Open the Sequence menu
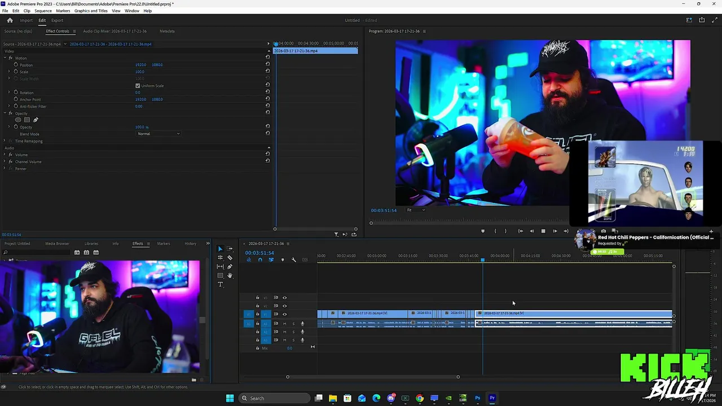Screen dimensions: 722x406 [43, 11]
